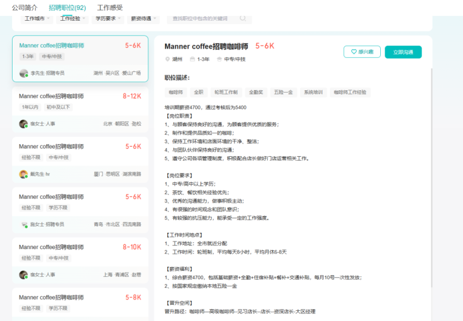Expand the 薪资待遇 filter dropdown

(143, 18)
